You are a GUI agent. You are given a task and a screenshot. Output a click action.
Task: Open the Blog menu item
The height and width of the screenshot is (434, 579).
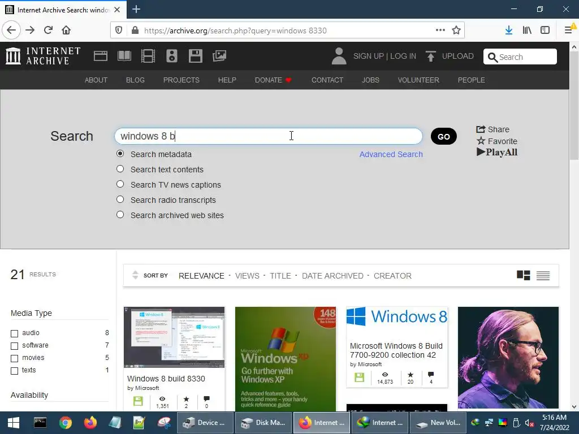(135, 80)
